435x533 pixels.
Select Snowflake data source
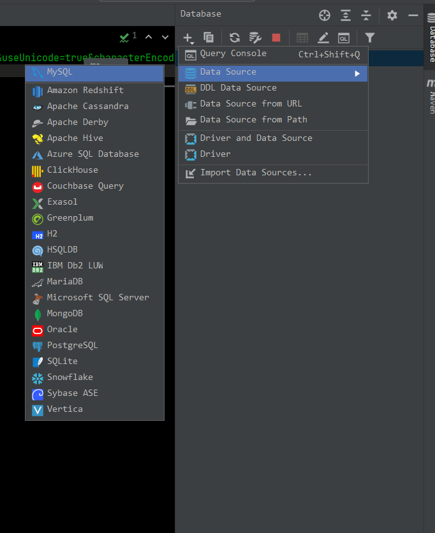click(x=94, y=378)
